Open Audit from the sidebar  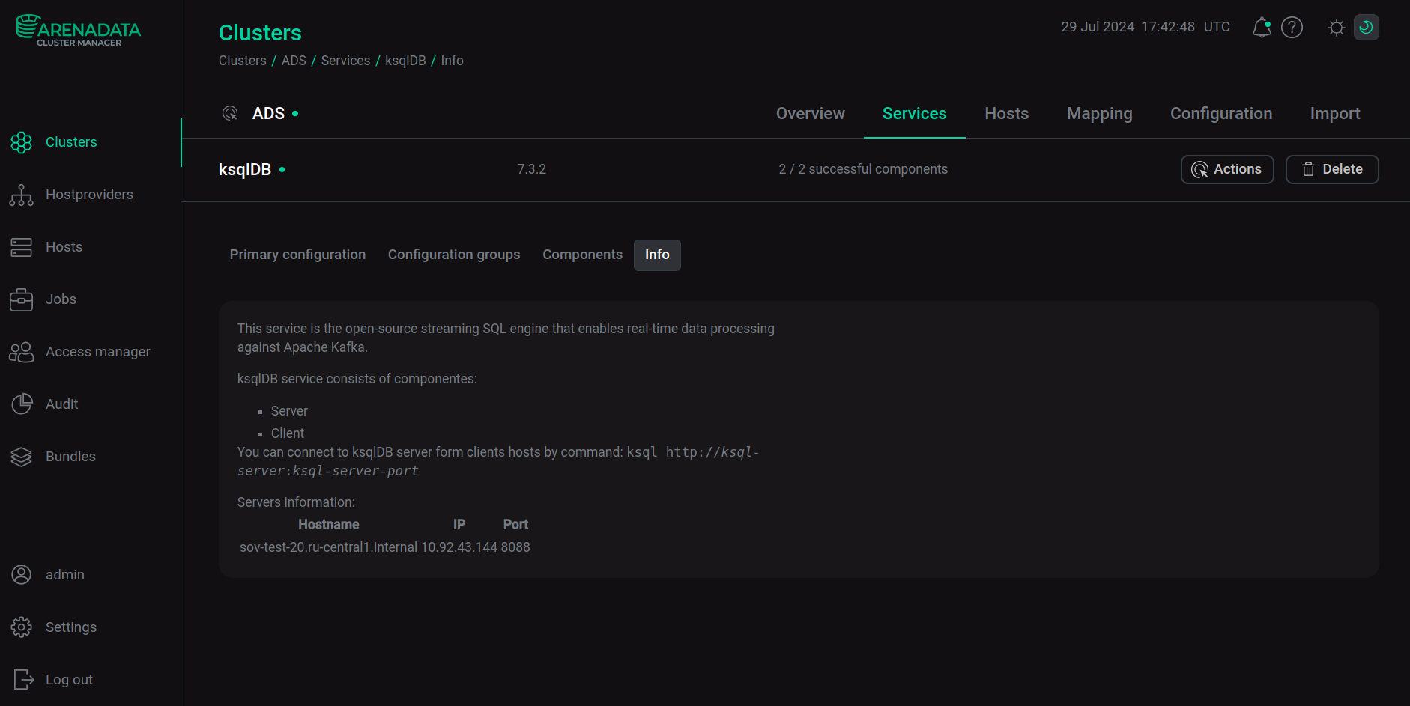pos(61,404)
